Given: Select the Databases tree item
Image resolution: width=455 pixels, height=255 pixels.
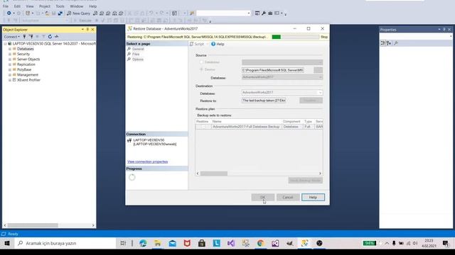Looking at the screenshot, I should [26, 49].
